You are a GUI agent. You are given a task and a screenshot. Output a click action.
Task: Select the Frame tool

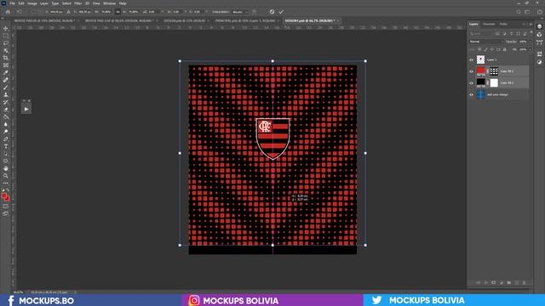[x=6, y=65]
